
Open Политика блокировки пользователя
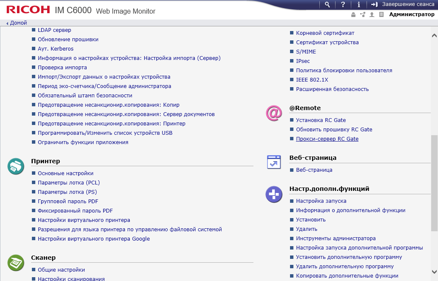pos(344,71)
